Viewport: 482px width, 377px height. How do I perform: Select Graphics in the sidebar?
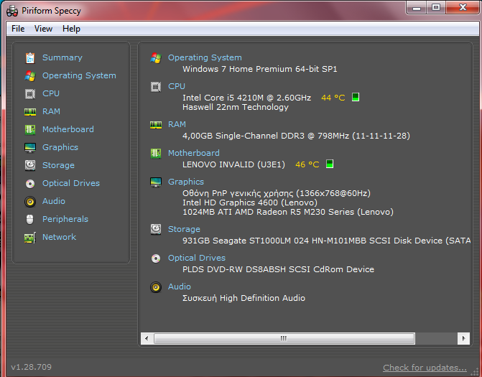pos(60,147)
